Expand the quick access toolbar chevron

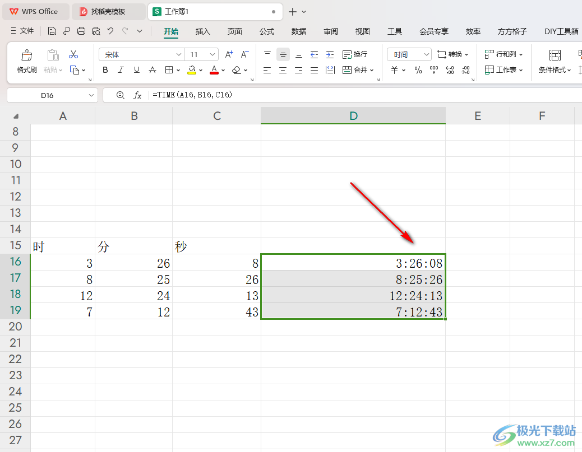click(x=140, y=31)
